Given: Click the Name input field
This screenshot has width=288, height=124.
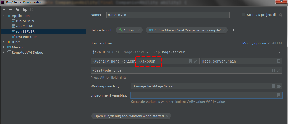Looking at the screenshot, I should tap(168, 15).
